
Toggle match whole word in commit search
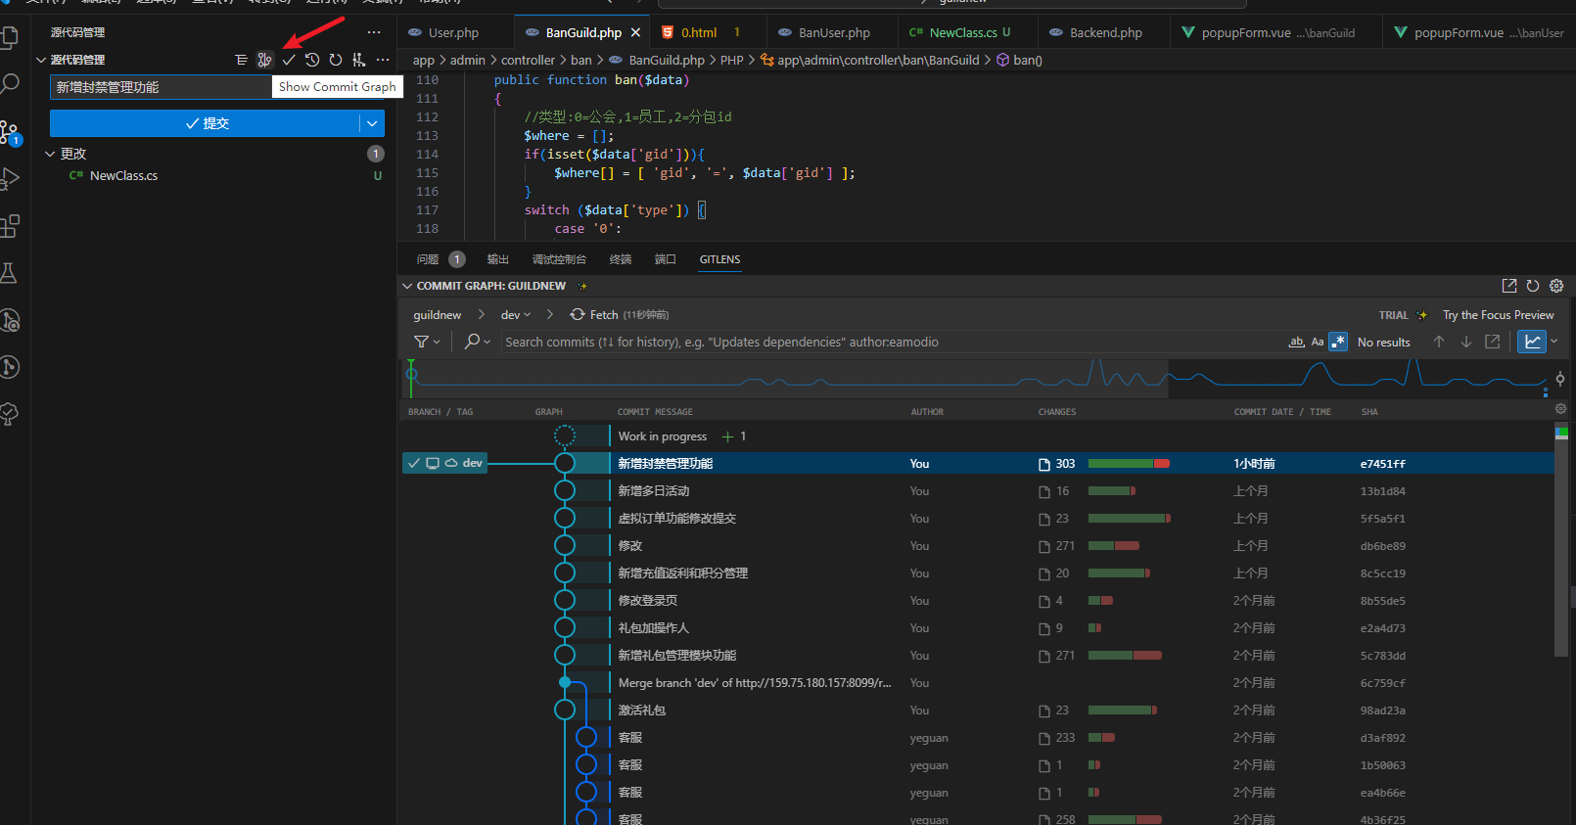[1296, 342]
